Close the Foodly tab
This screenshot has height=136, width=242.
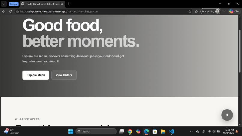point(62,4)
